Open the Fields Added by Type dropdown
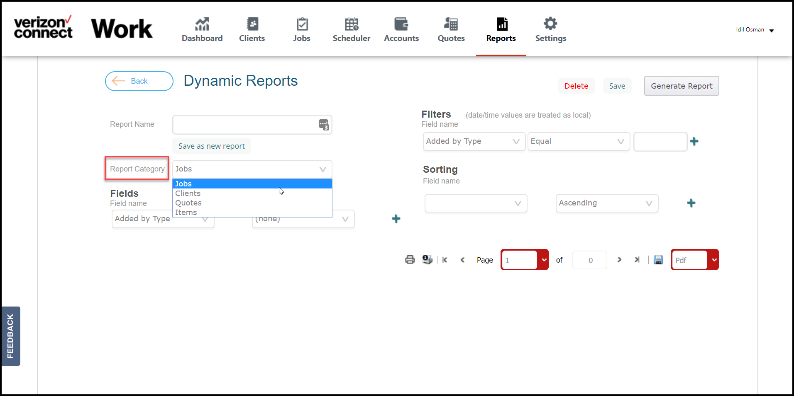 (x=163, y=219)
